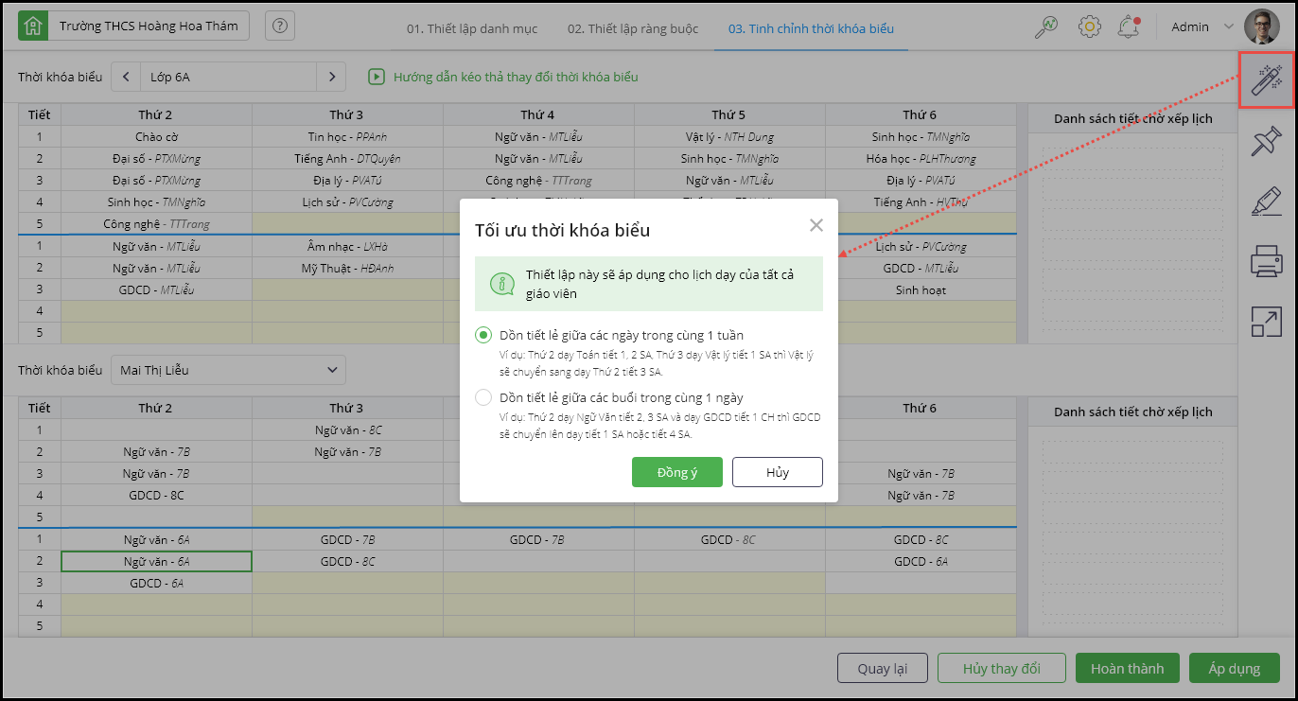
Task: Confirm with the 'Đồng ý' button
Action: pos(677,472)
